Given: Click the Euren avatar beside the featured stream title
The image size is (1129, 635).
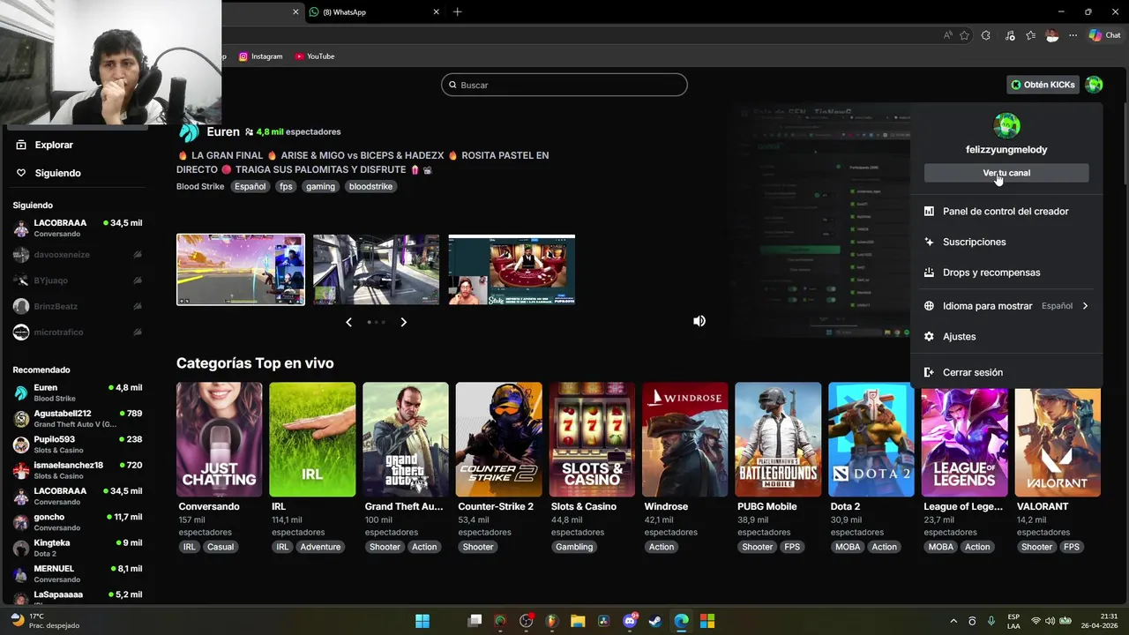Looking at the screenshot, I should click(189, 132).
